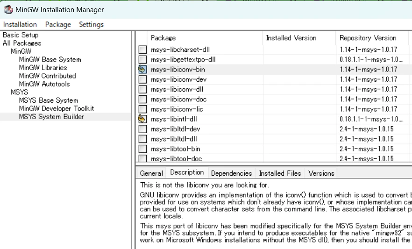The width and height of the screenshot is (412, 249).
Task: Mark the msys-libltdl-dev package checkbox
Action: (x=142, y=129)
